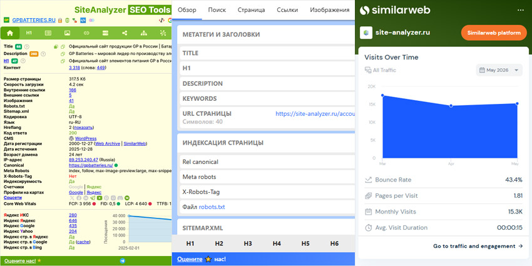The width and height of the screenshot is (532, 266).
Task: Open the network graph icon in green toolbar
Action: coord(163,33)
